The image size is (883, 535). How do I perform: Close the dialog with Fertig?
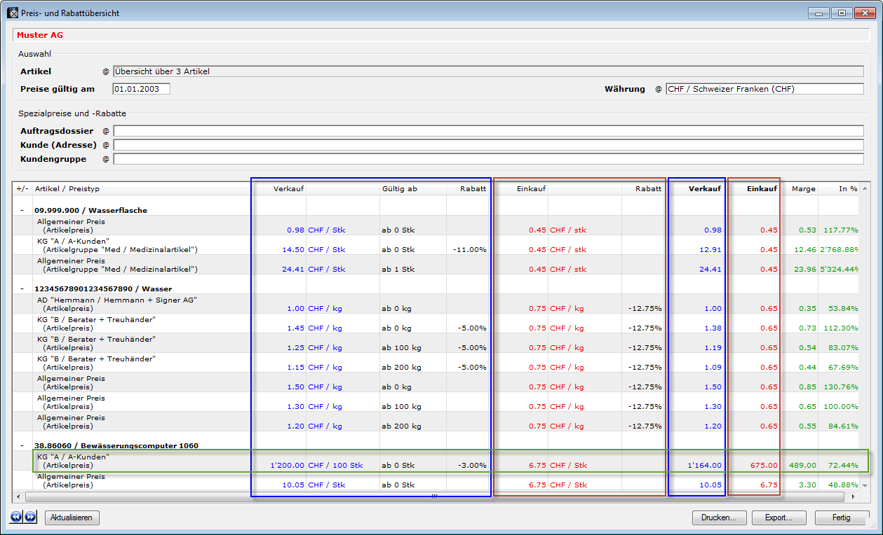pyautogui.click(x=841, y=517)
